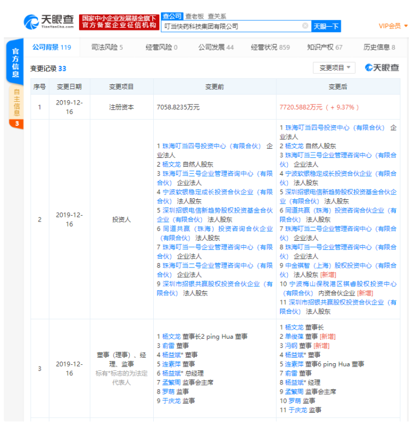Open 杨益斌 总经理 link in 变更前 column
Screen dimensions: 409x422
172,374
